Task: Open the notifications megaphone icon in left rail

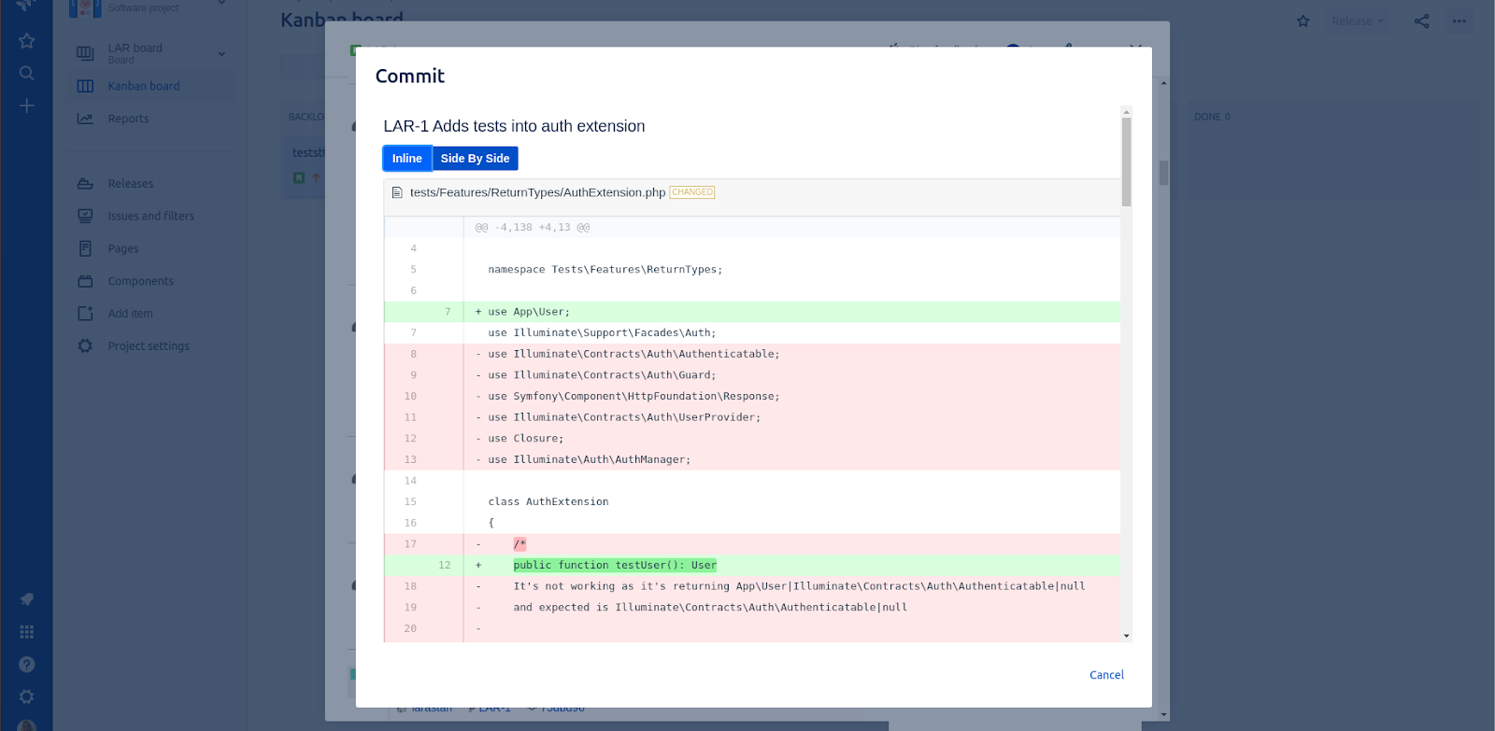Action: tap(27, 599)
